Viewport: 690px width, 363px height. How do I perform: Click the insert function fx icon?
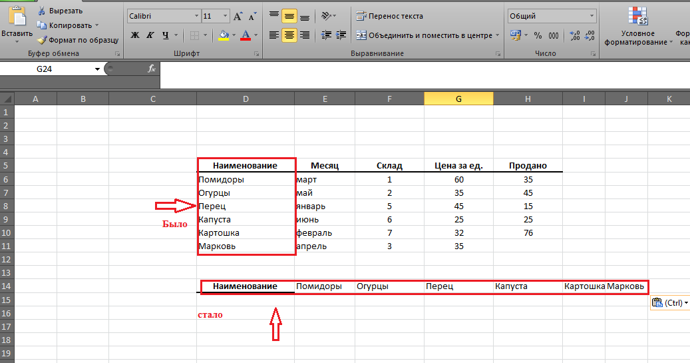point(152,69)
